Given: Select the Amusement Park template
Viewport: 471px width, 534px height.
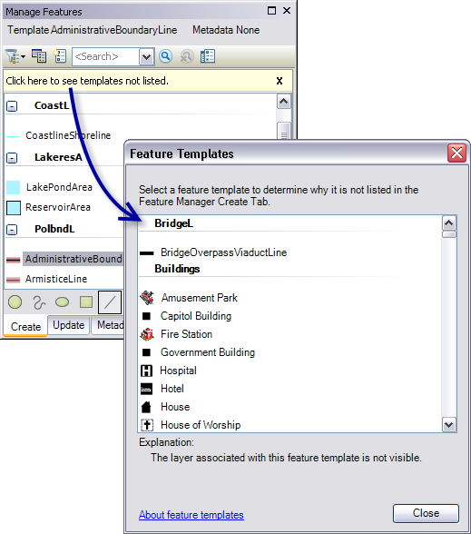Looking at the screenshot, I should click(199, 298).
